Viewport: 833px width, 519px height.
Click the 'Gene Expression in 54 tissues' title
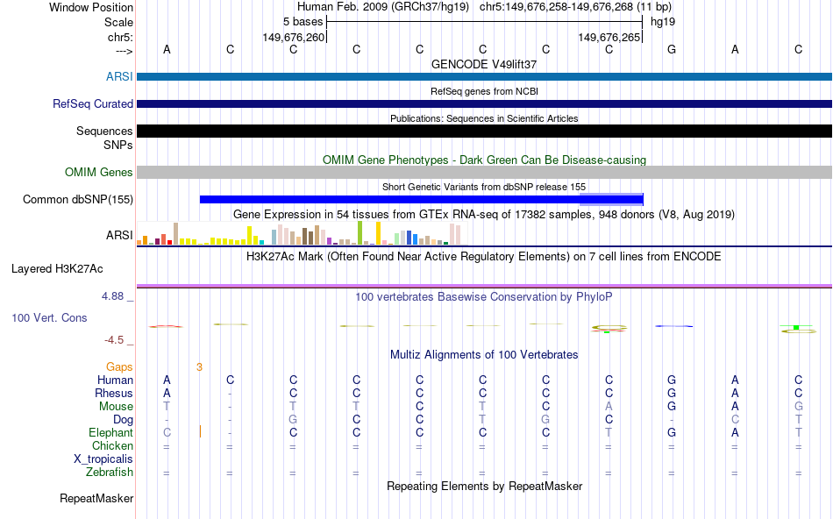484,214
